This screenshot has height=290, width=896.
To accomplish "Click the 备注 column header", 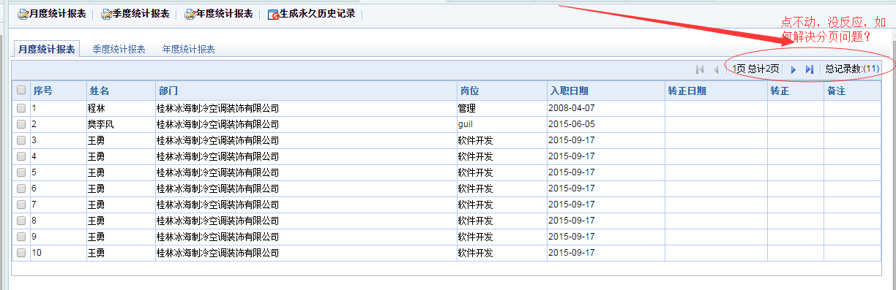I will click(852, 91).
